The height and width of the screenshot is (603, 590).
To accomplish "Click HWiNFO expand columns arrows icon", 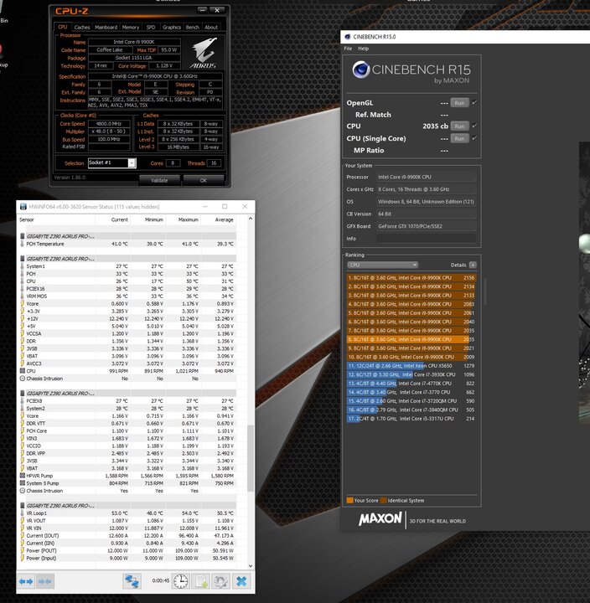I will click(26, 581).
